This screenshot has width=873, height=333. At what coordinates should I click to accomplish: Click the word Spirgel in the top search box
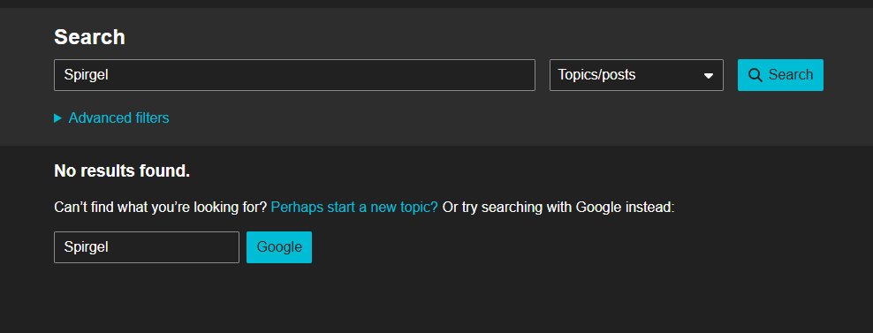pos(86,75)
